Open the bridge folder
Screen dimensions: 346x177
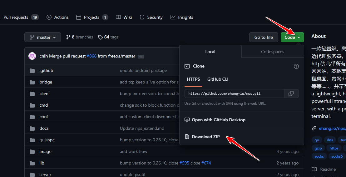[46, 82]
